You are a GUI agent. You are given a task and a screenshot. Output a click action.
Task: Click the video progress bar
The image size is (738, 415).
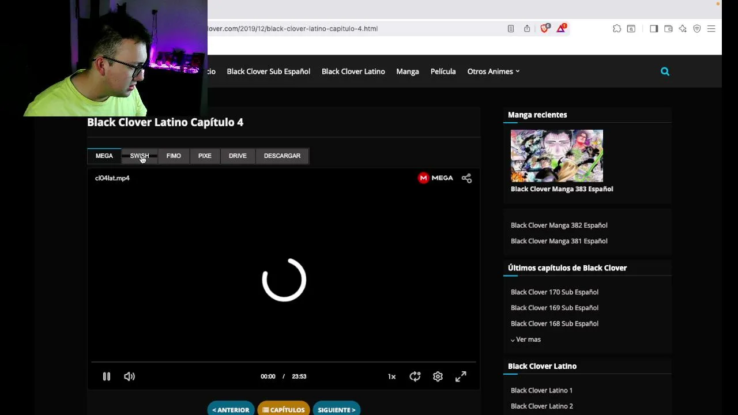click(x=283, y=362)
